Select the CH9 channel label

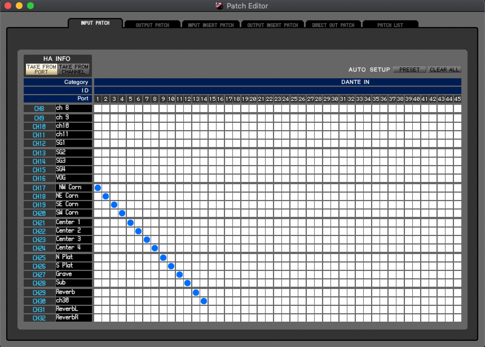point(39,118)
